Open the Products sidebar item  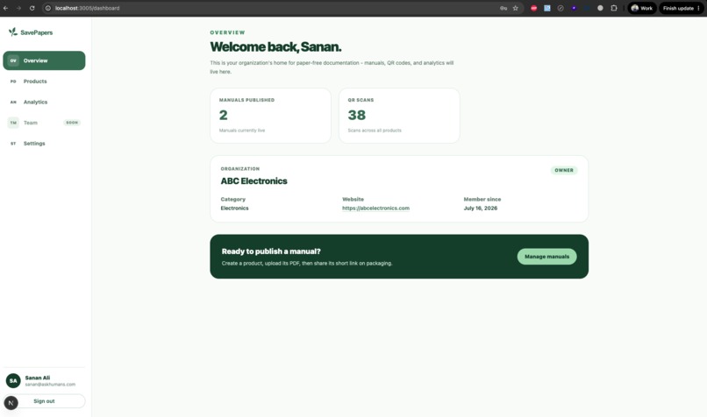44,81
